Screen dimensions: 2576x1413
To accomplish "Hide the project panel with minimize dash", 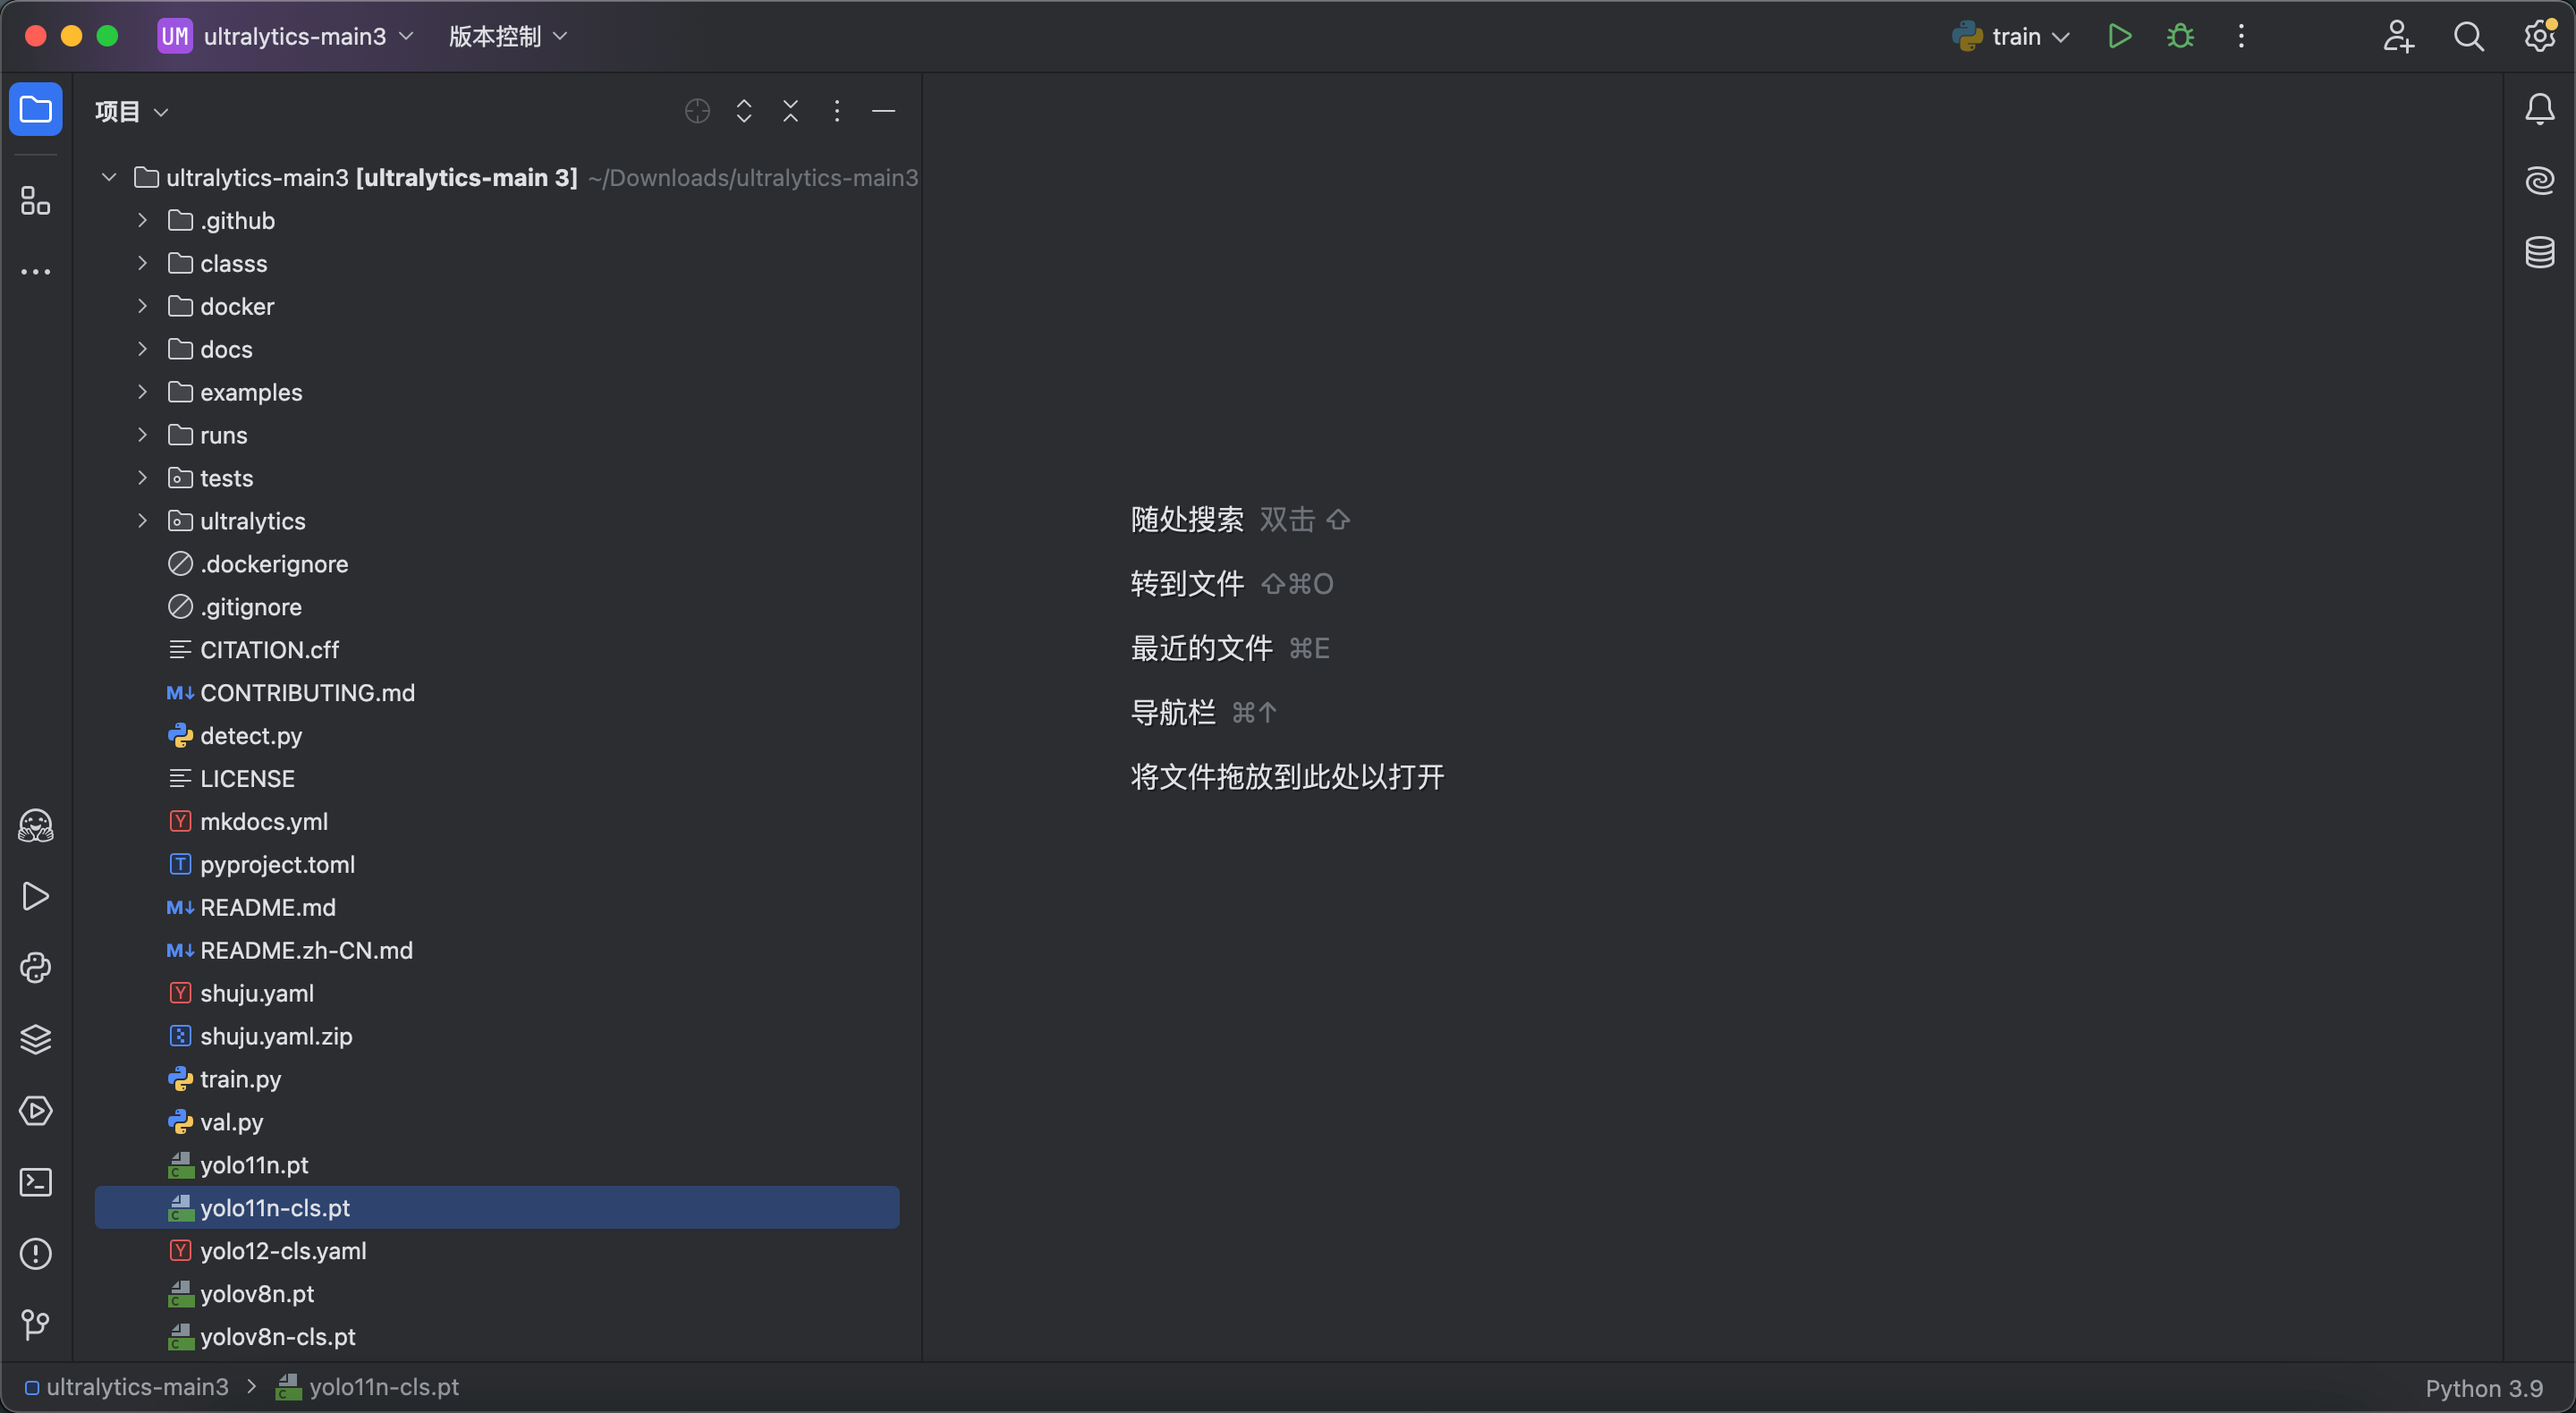I will (883, 111).
